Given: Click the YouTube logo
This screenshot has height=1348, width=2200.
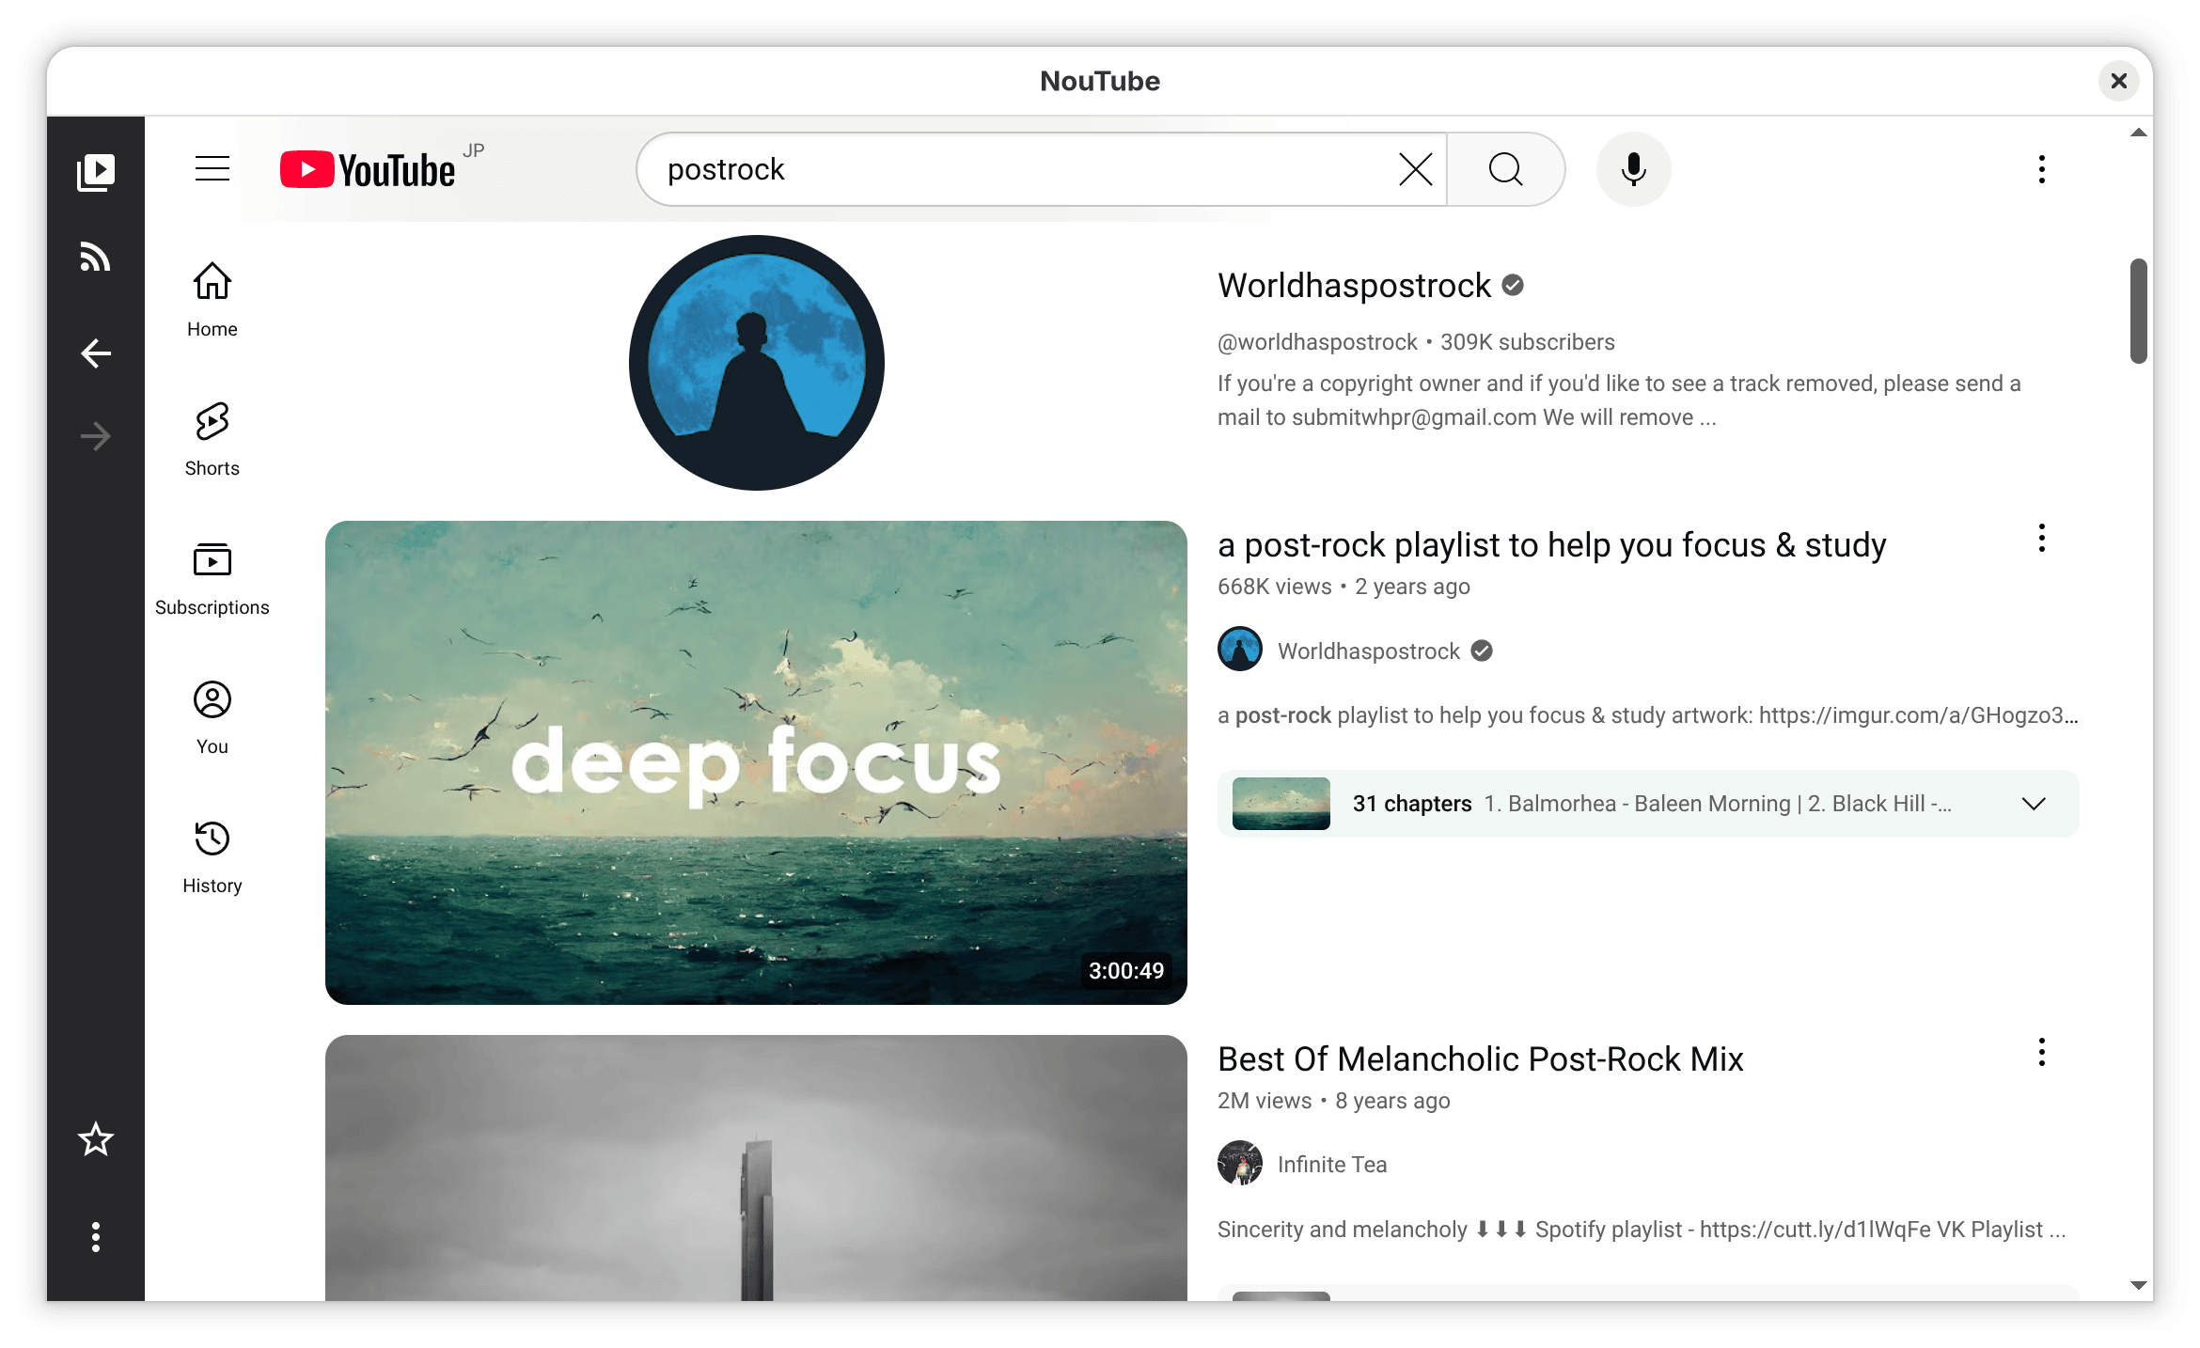Looking at the screenshot, I should coord(367,169).
